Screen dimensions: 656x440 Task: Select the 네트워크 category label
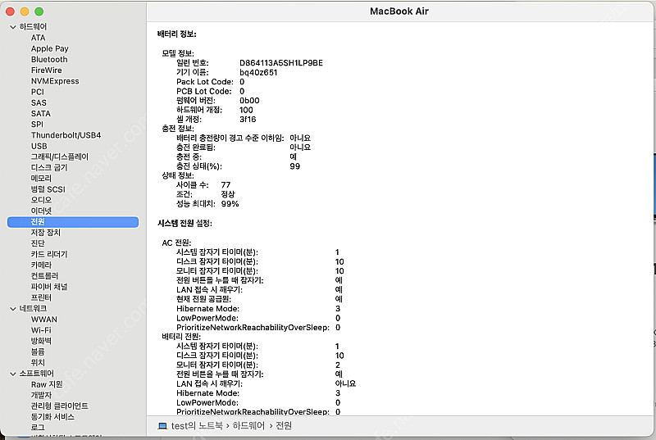[x=33, y=309]
